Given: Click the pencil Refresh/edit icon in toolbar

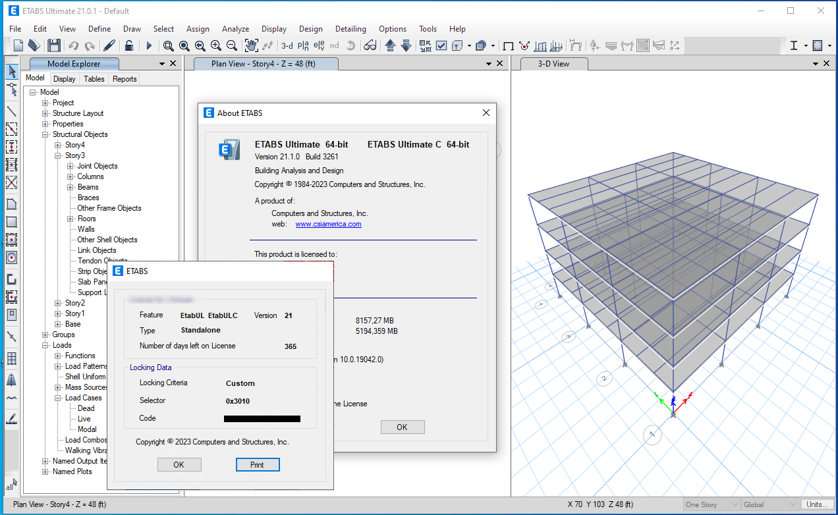Looking at the screenshot, I should click(109, 45).
